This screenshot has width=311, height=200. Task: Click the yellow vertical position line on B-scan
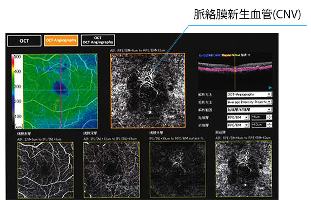coord(235,73)
